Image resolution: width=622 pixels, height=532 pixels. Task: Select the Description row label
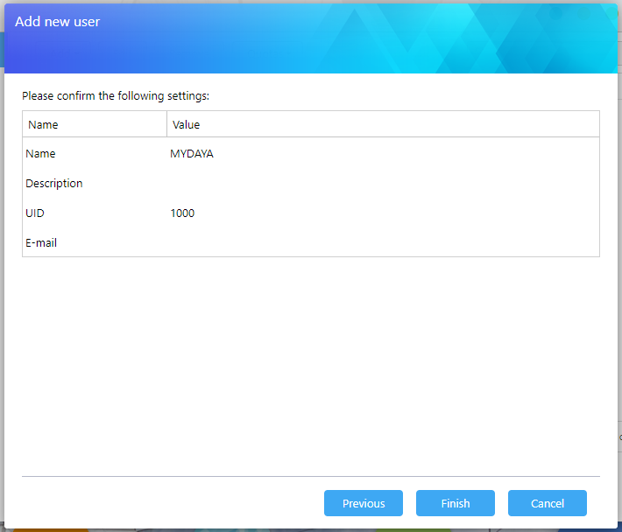(54, 184)
